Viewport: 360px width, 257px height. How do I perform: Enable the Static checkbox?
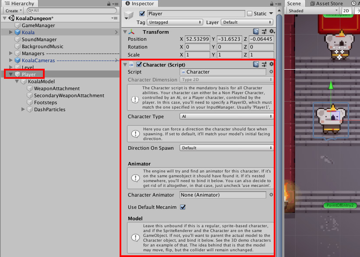(250, 14)
